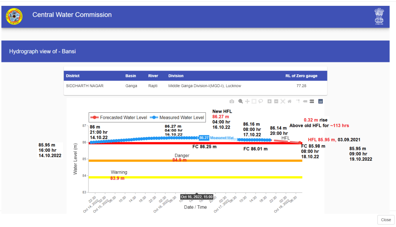The width and height of the screenshot is (396, 227).
Task: Click the Central Water Commission logo
Action: click(x=14, y=16)
